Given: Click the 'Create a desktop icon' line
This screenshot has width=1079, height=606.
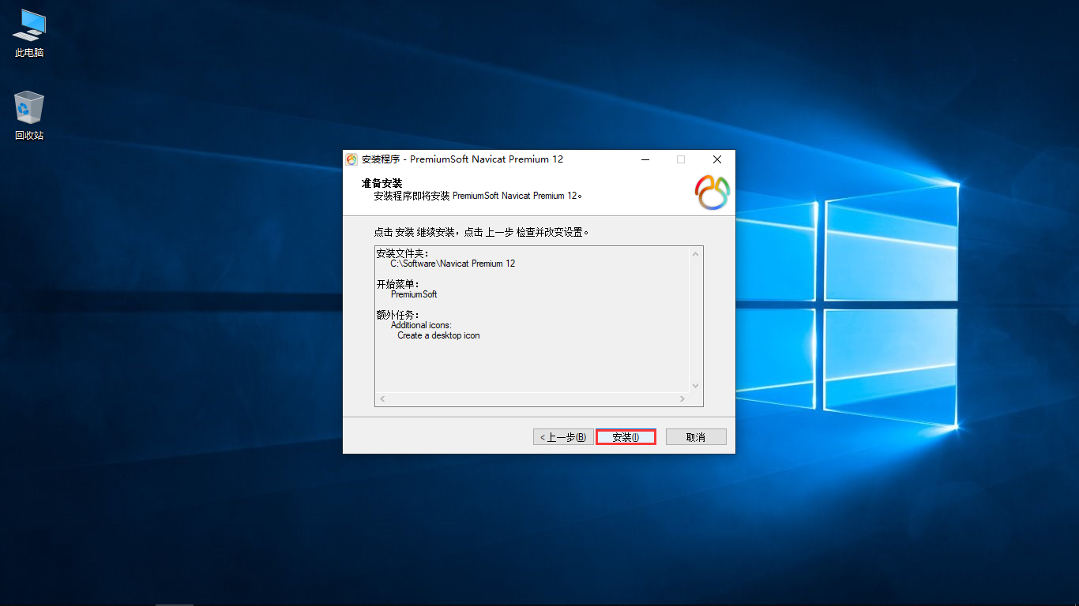Looking at the screenshot, I should click(438, 335).
